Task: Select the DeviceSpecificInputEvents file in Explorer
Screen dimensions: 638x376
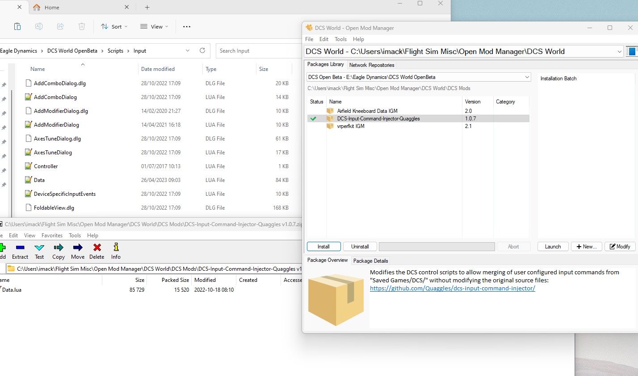Action: pos(65,194)
